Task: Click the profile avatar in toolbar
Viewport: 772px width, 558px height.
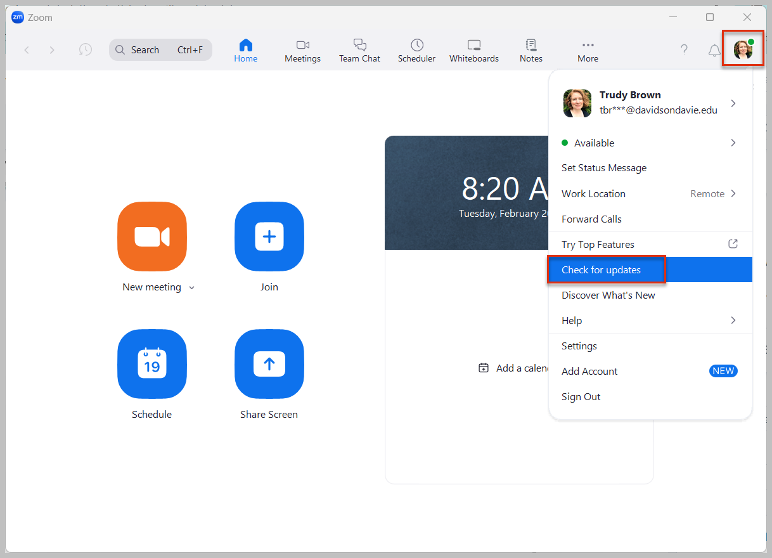Action: point(743,49)
